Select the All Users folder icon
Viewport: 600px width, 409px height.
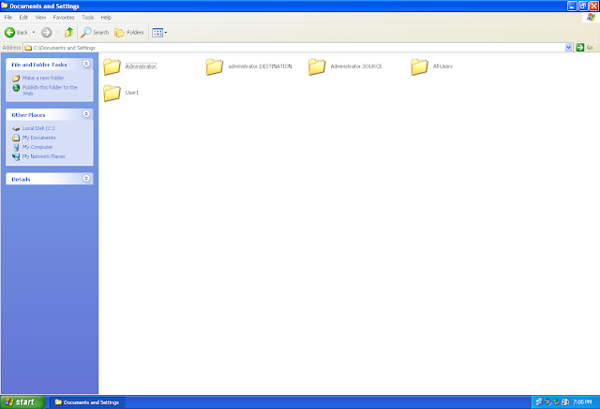tap(419, 66)
